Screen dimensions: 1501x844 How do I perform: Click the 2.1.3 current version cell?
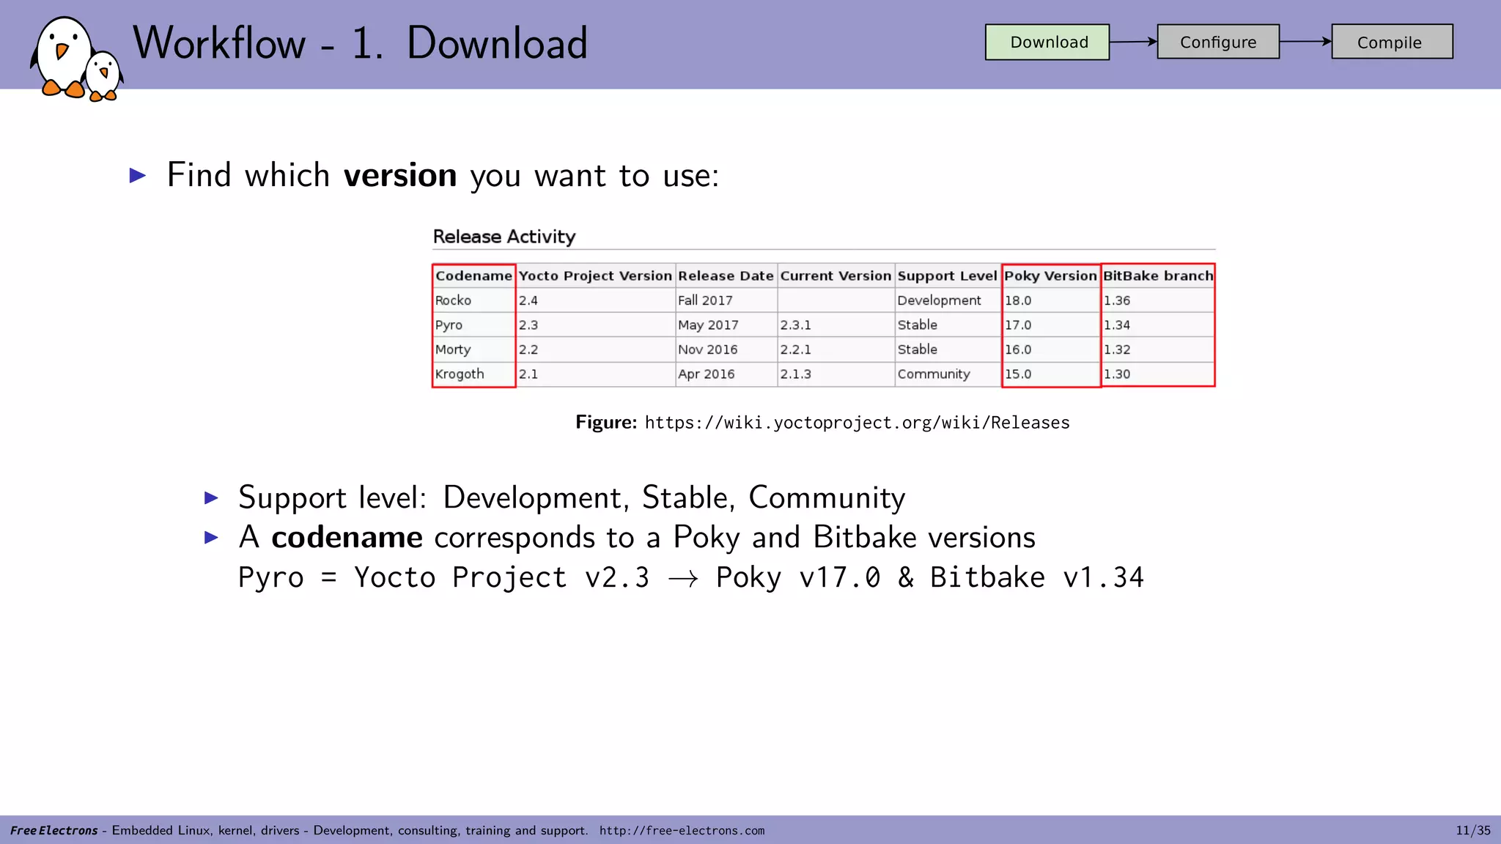click(x=836, y=374)
